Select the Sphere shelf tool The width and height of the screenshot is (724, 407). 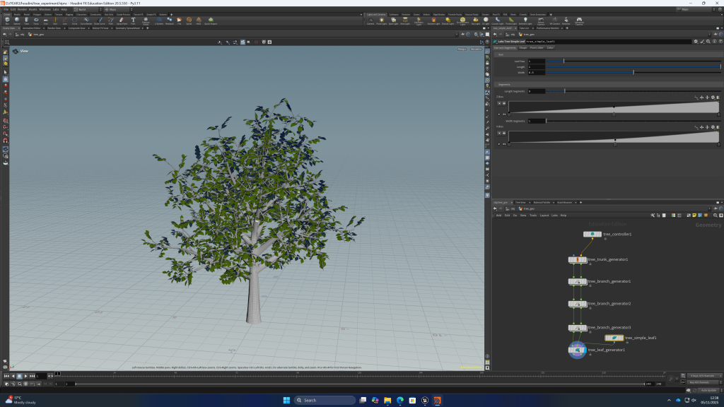pyautogui.click(x=17, y=20)
